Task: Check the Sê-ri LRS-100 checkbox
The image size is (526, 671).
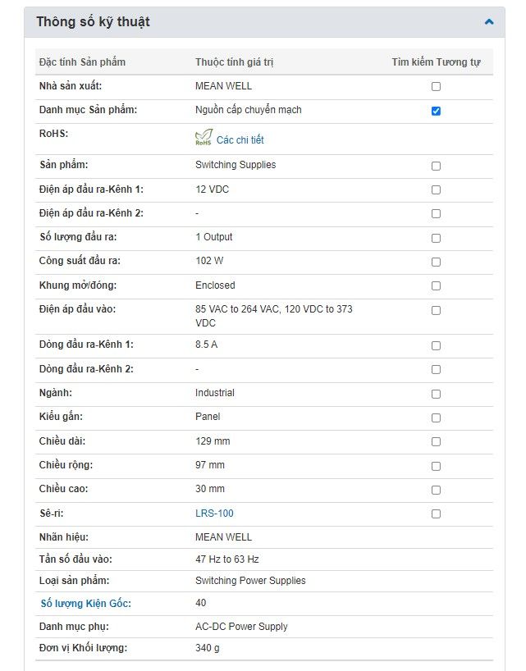Action: point(436,514)
